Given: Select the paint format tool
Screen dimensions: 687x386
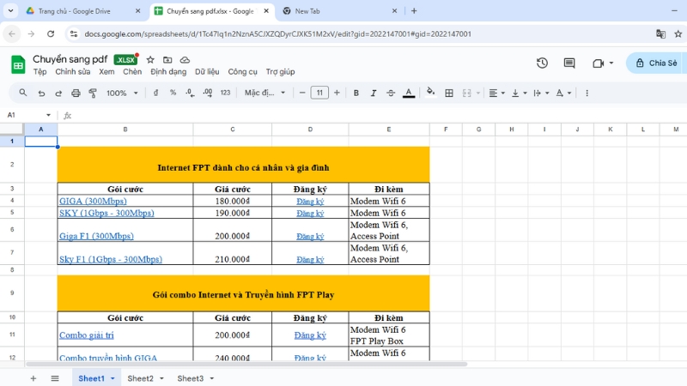Looking at the screenshot, I should point(93,93).
